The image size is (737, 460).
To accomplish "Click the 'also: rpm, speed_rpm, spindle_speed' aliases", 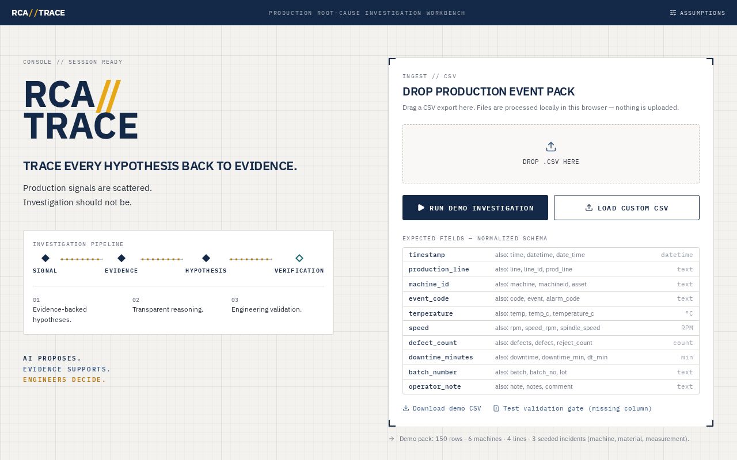I will [548, 328].
